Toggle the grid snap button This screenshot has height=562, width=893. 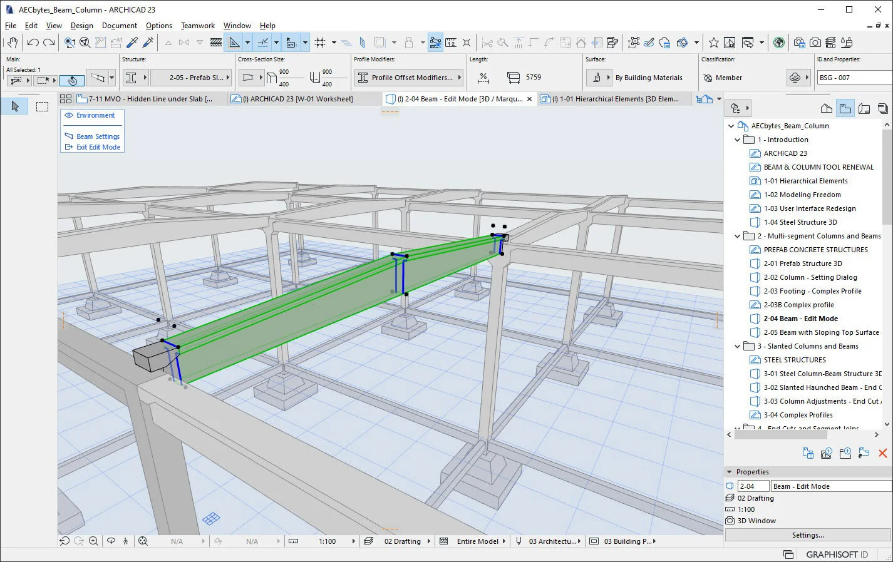click(320, 43)
